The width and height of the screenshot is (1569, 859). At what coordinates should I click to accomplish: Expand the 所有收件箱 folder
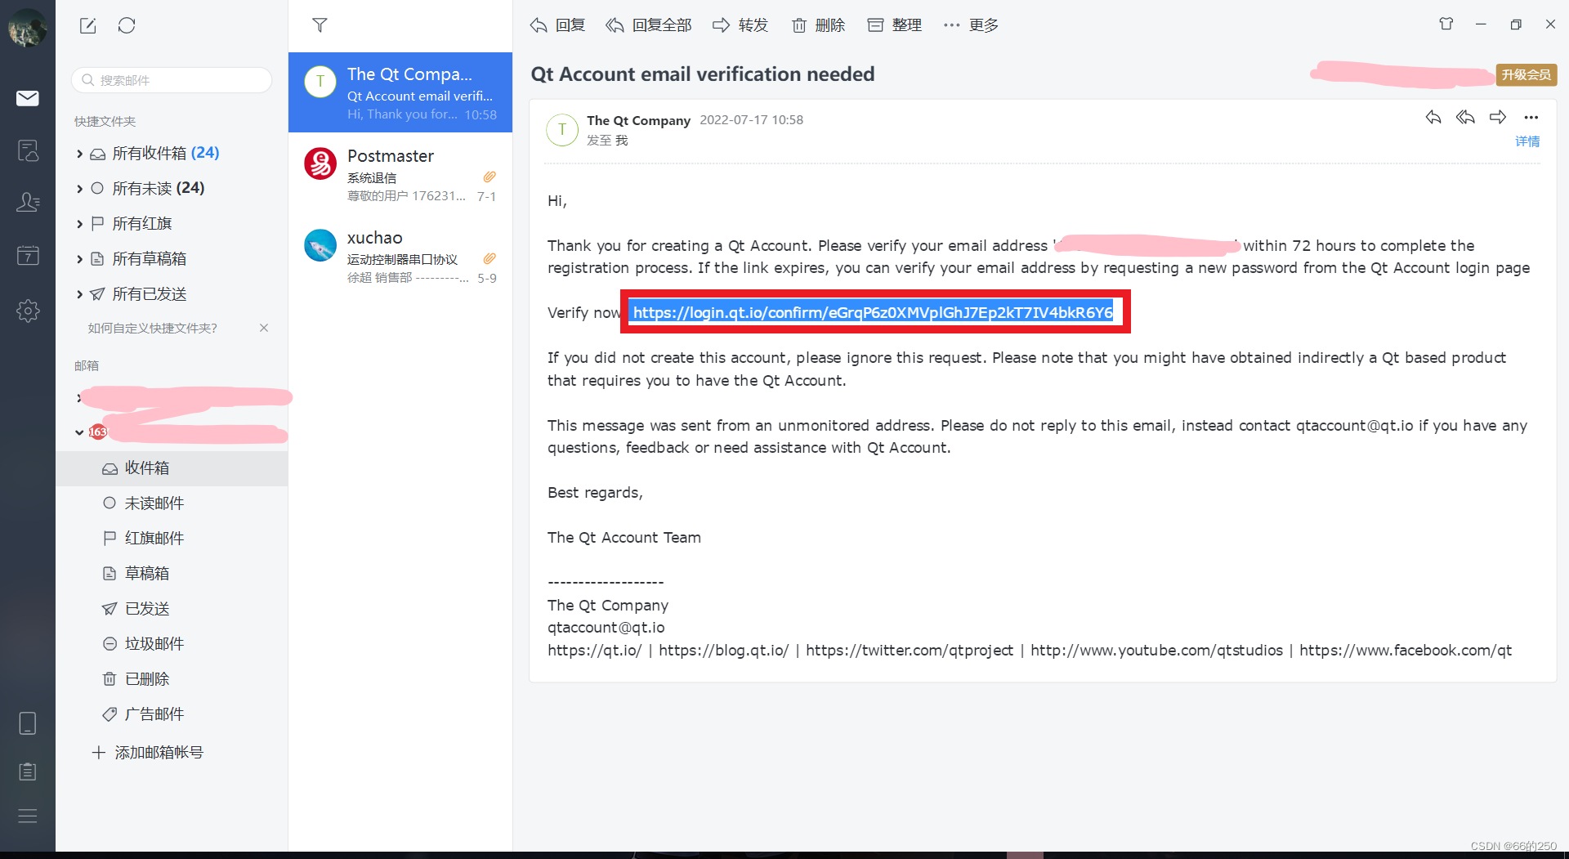point(79,154)
